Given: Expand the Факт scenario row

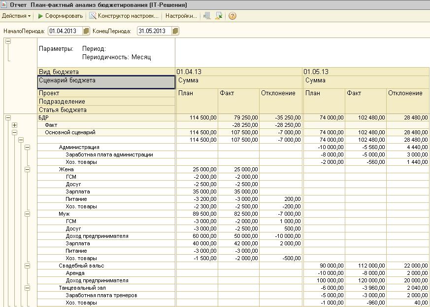Looking at the screenshot, I should (15, 125).
